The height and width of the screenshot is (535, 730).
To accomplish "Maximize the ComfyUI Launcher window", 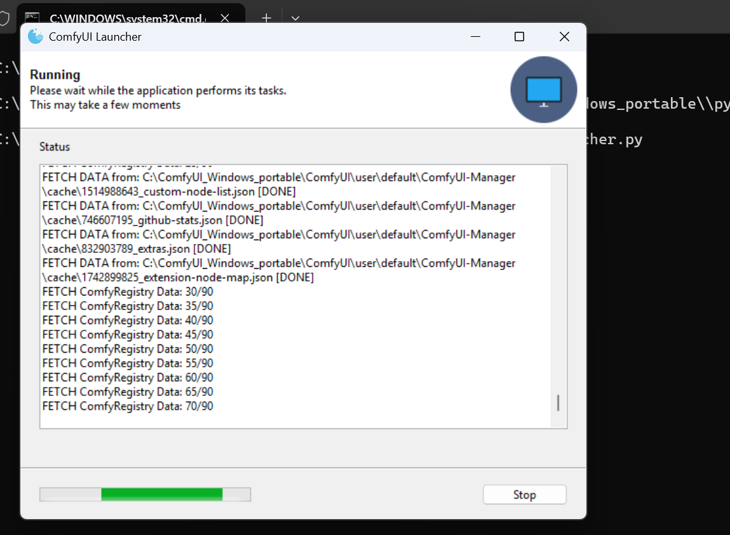I will point(519,36).
